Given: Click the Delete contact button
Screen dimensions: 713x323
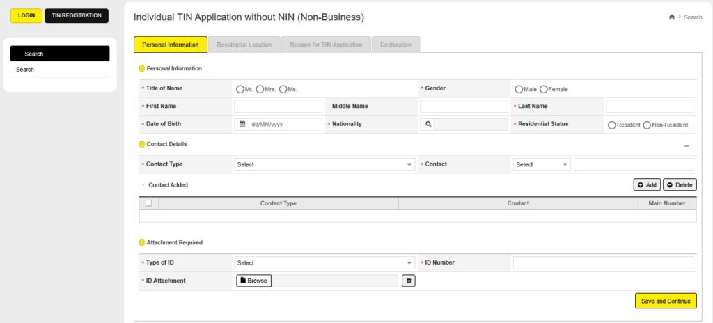Looking at the screenshot, I should pyautogui.click(x=680, y=184).
